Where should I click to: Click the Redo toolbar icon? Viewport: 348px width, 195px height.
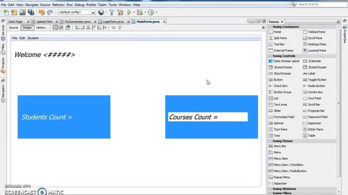(x=50, y=12)
